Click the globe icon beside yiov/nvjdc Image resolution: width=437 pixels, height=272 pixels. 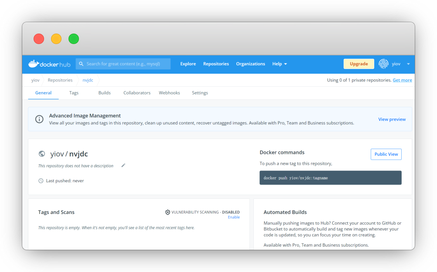click(42, 154)
